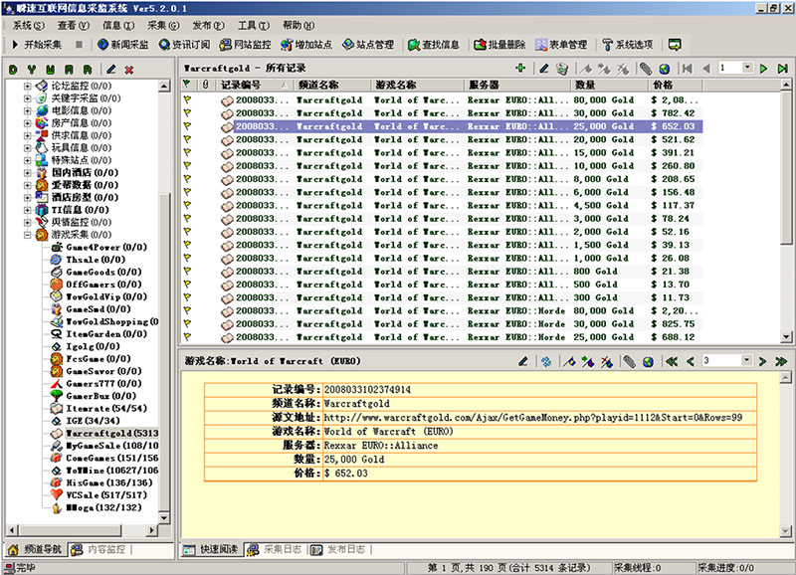
Task: Click the paperclip icon in record list toolbar
Action: pyautogui.click(x=645, y=68)
